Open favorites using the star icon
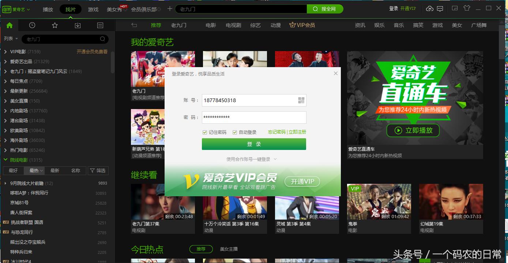Image resolution: width=508 pixels, height=263 pixels. click(x=54, y=25)
